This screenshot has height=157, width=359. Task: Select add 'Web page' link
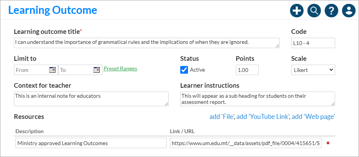click(314, 117)
